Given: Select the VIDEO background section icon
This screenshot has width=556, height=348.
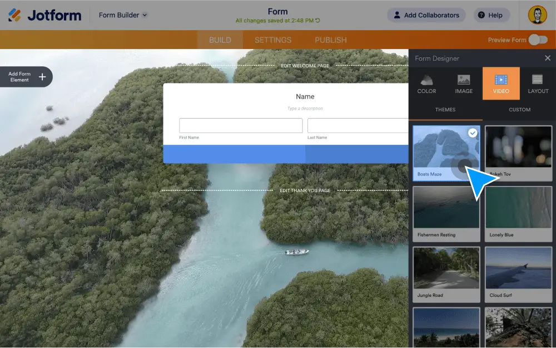Looking at the screenshot, I should pyautogui.click(x=500, y=84).
